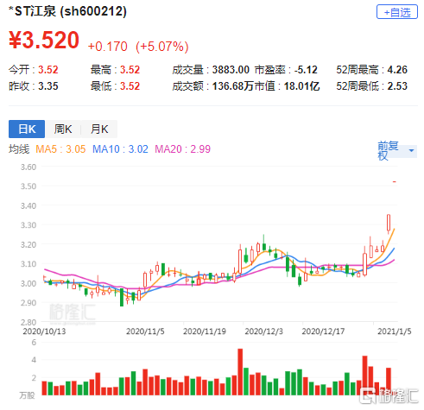
Task: Click the 成交额 136.68万 turnover value
Action: (x=212, y=86)
